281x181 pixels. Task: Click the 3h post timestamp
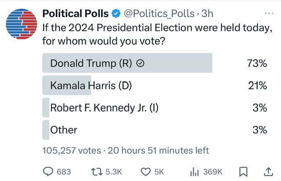tap(207, 14)
